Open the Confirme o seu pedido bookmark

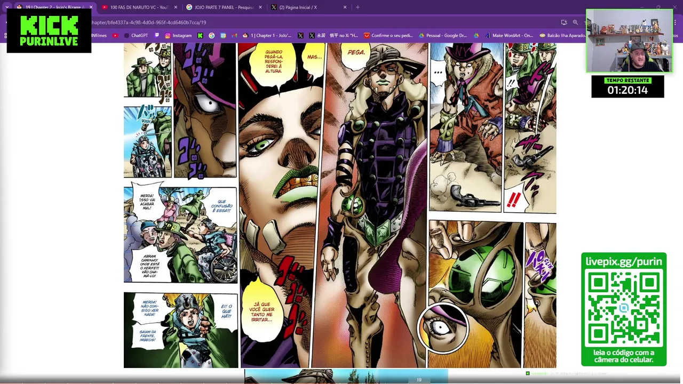tap(388, 36)
